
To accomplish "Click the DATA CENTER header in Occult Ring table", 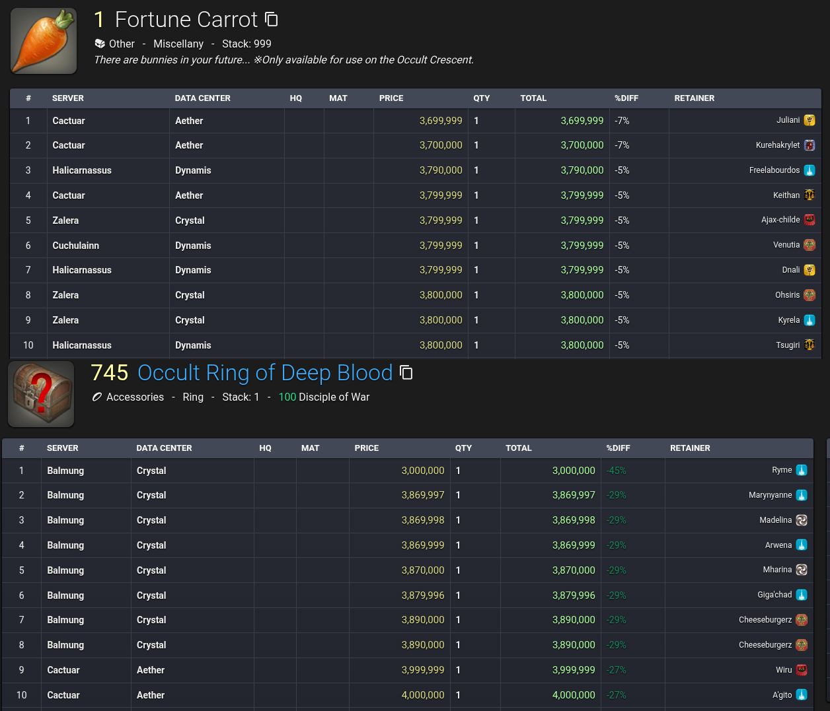I will [x=164, y=448].
